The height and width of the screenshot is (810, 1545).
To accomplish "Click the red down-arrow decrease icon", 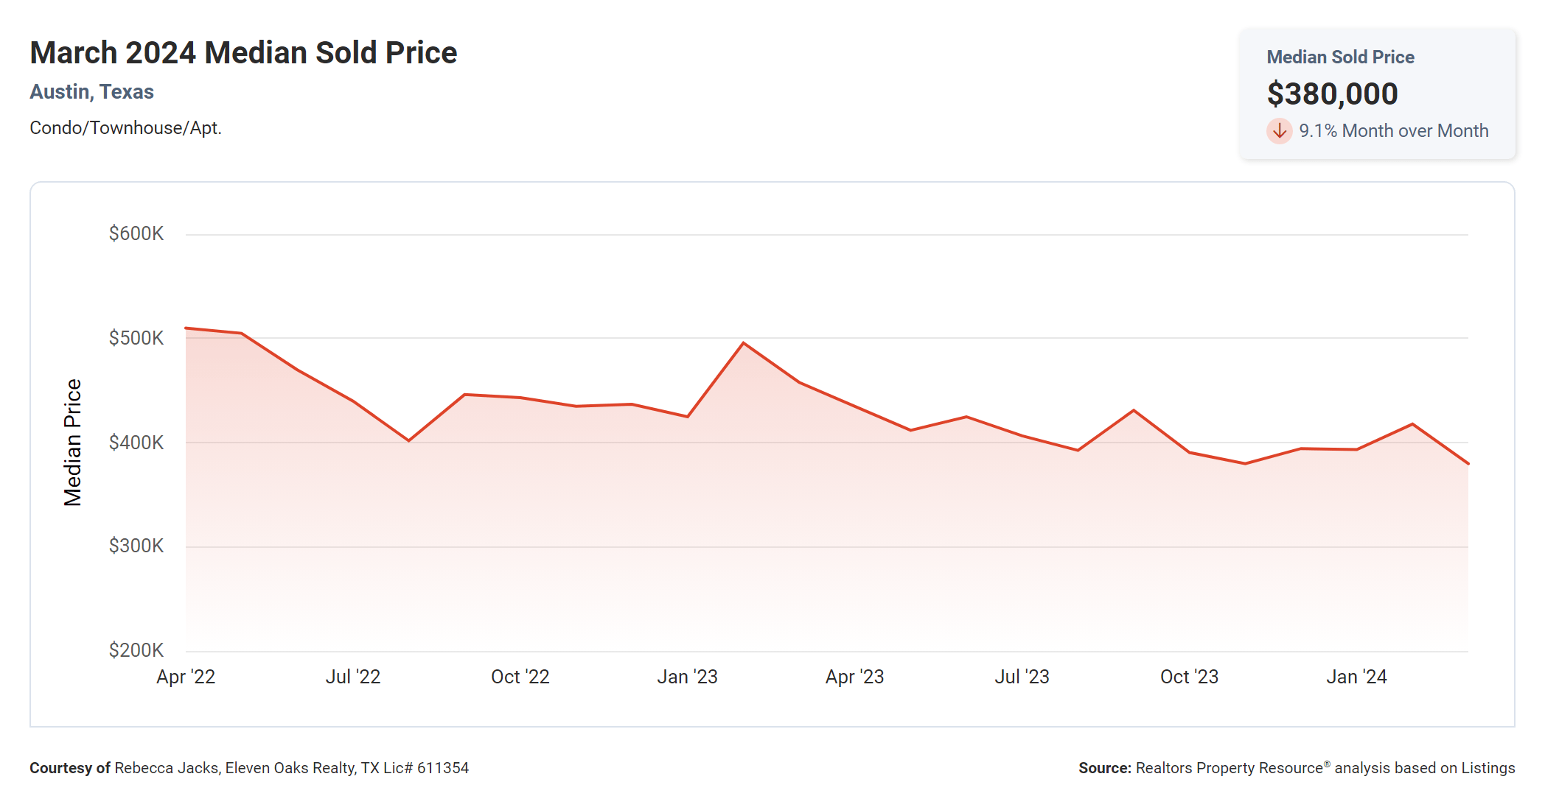I will 1279,131.
